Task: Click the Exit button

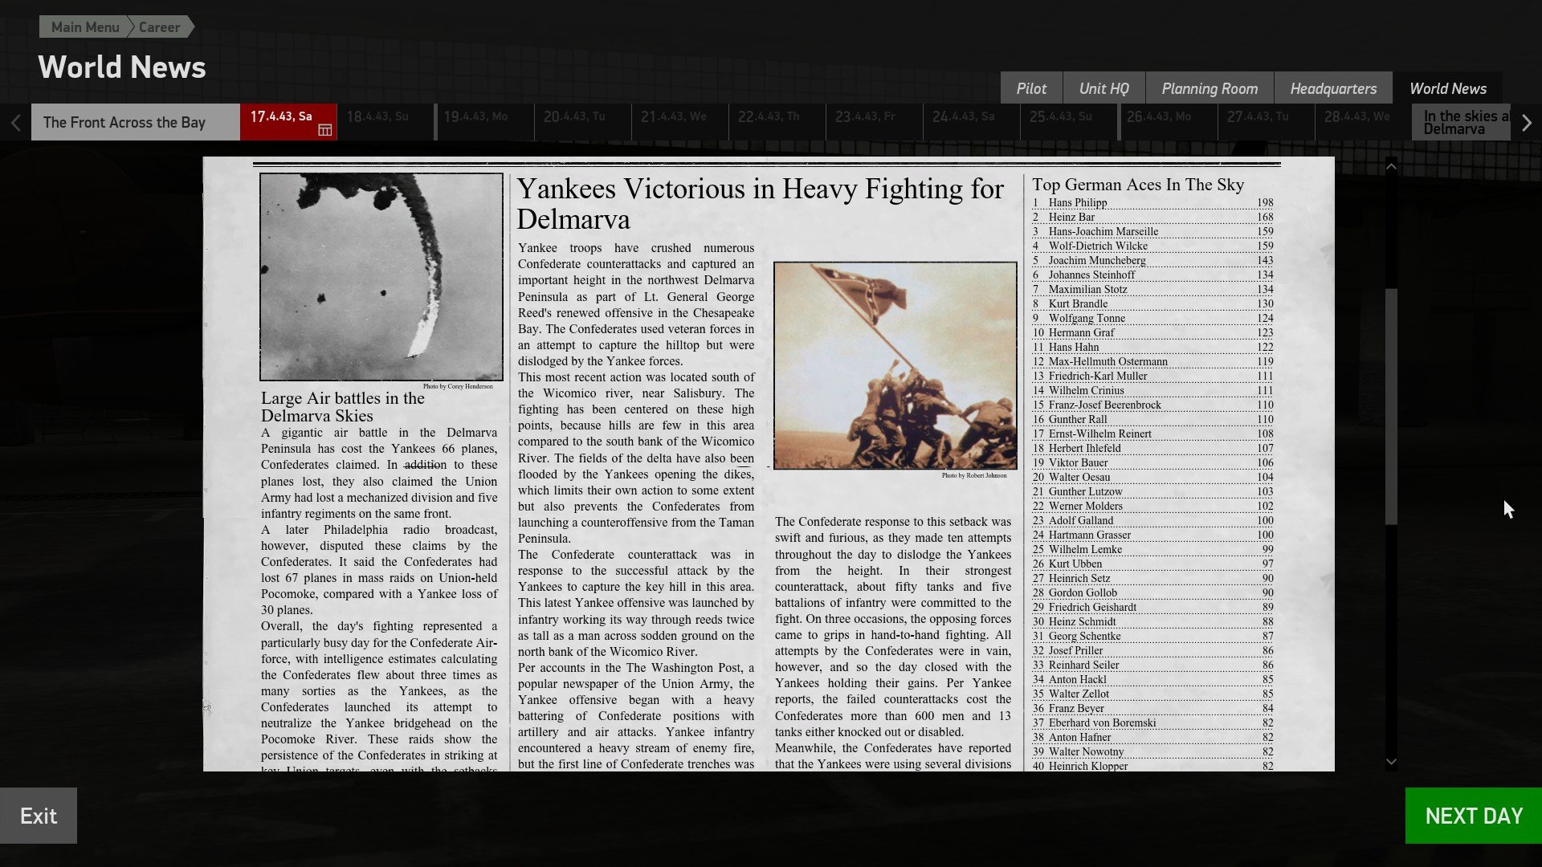Action: (39, 816)
